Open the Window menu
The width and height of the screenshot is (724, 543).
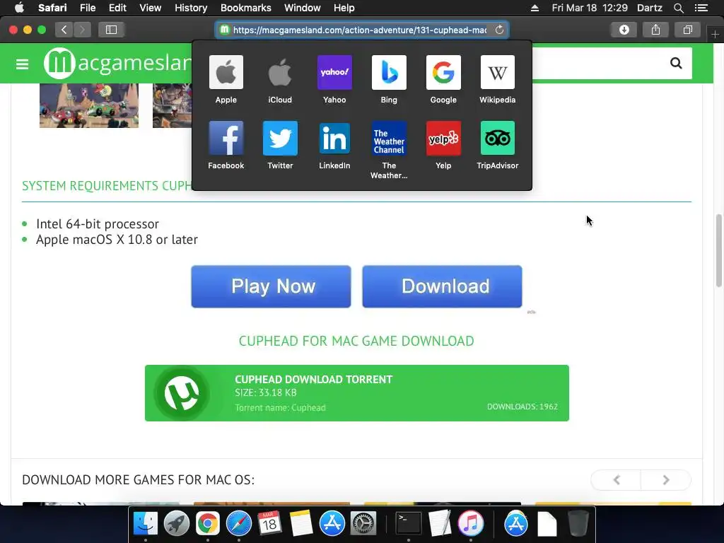coord(303,8)
